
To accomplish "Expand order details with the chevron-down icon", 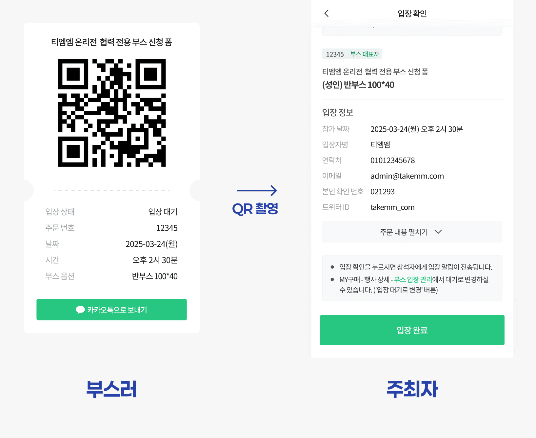I will pyautogui.click(x=438, y=232).
